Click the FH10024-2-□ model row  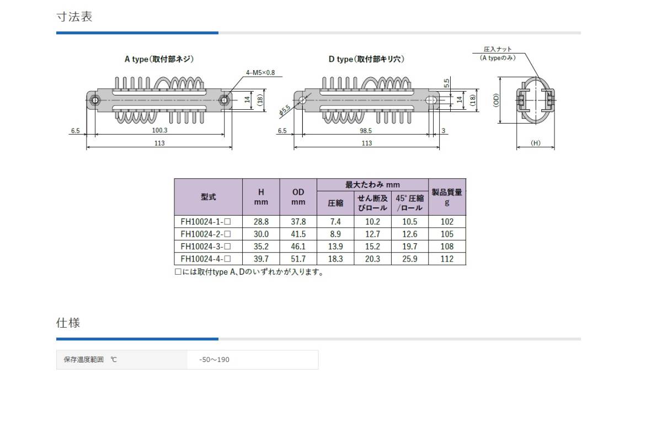click(320, 234)
